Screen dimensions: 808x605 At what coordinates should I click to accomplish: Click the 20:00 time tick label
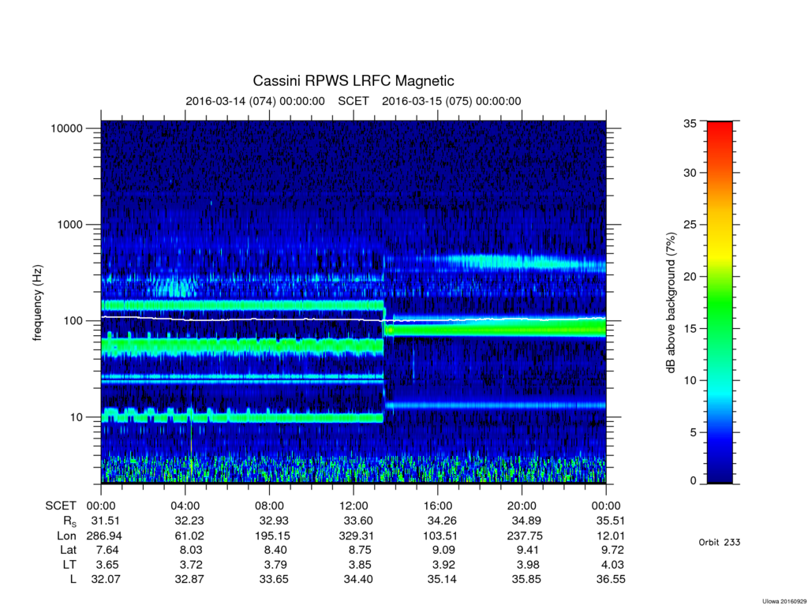coord(522,506)
